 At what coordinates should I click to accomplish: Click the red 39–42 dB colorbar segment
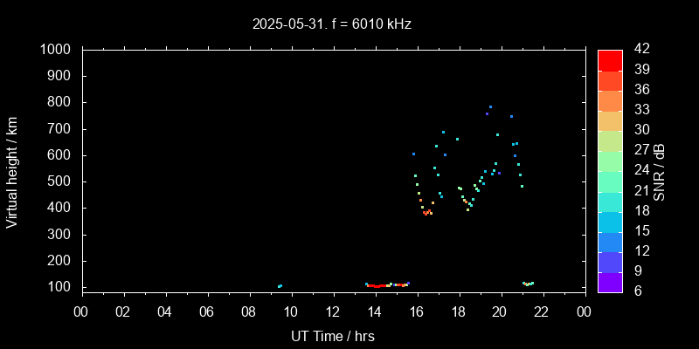point(610,59)
